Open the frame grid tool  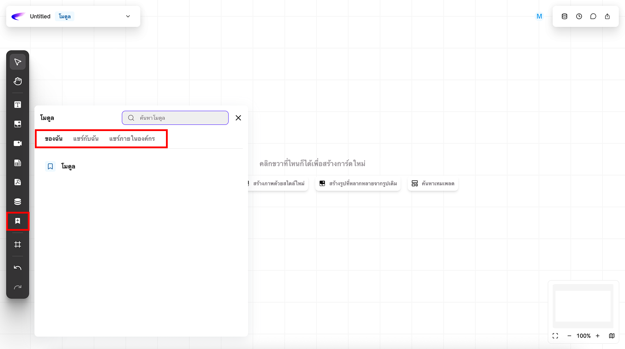(18, 244)
